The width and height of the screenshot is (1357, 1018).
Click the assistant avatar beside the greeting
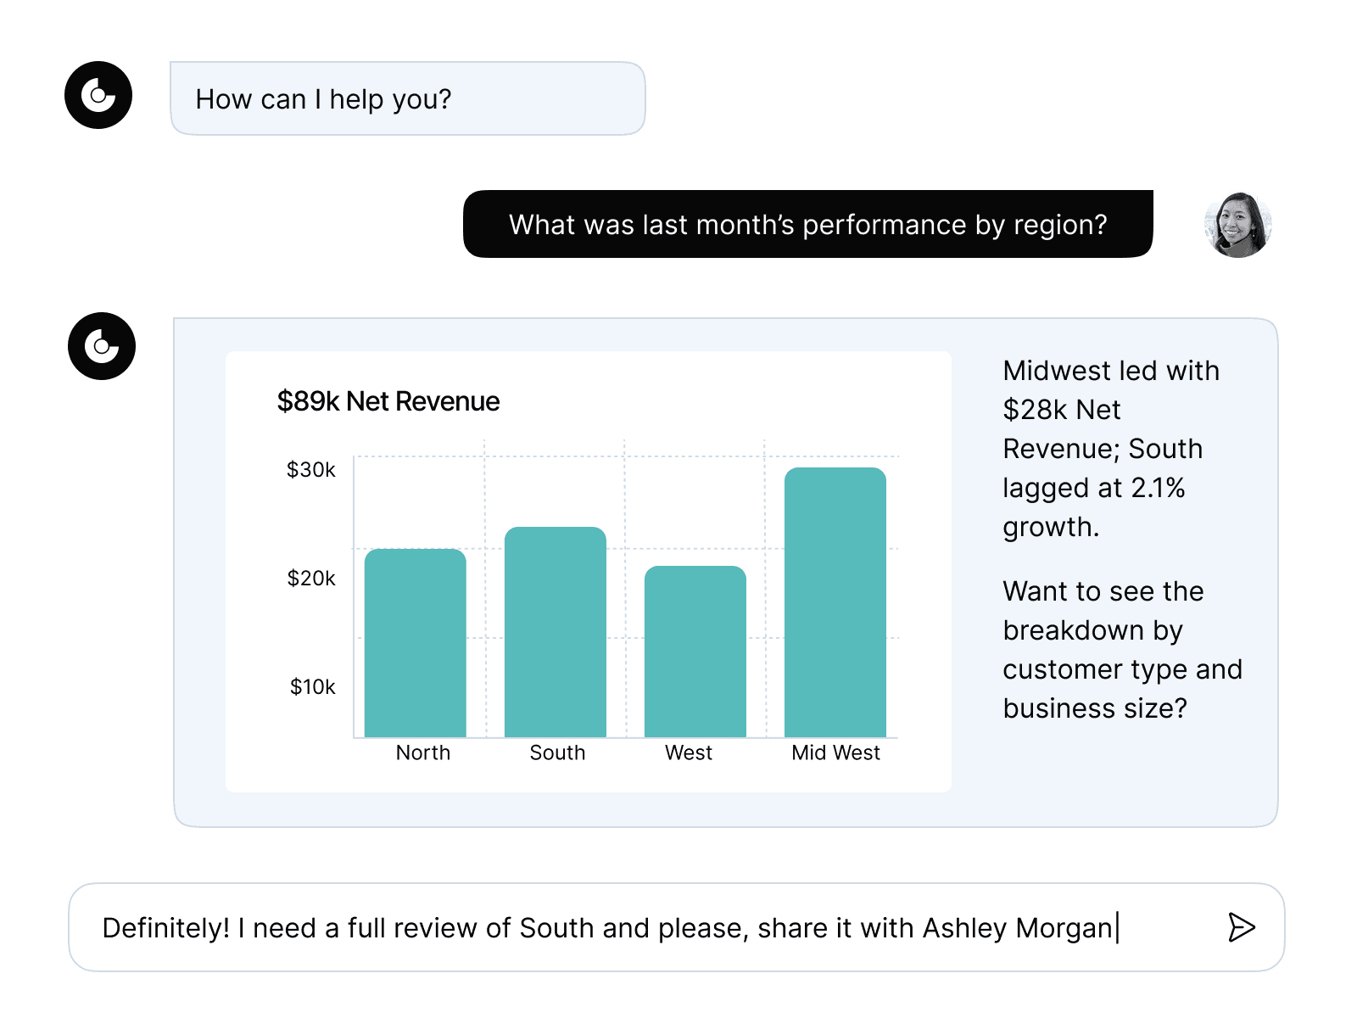point(98,95)
